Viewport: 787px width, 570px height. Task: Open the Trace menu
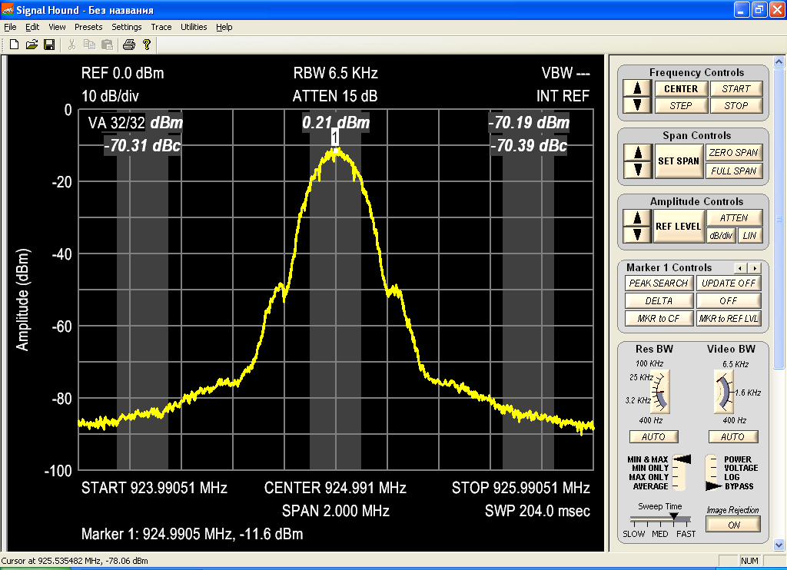(161, 27)
